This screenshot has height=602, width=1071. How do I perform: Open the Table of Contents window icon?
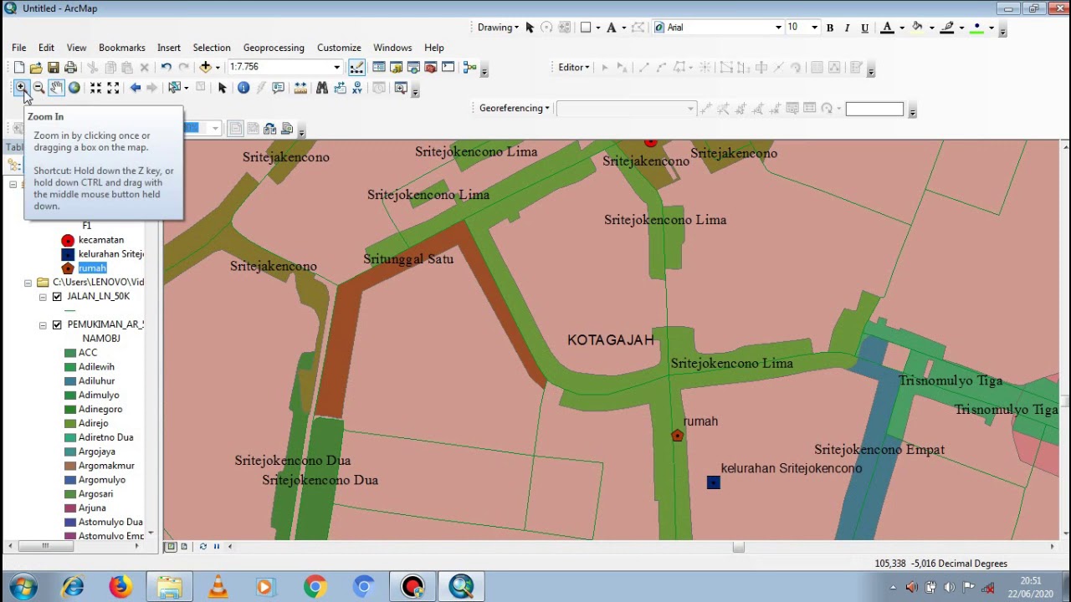coord(379,67)
